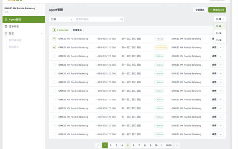Go to page 8
The width and height of the screenshot is (238, 149).
coord(145,146)
